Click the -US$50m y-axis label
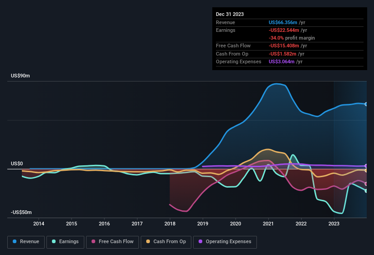The height and width of the screenshot is (255, 374). pos(21,212)
